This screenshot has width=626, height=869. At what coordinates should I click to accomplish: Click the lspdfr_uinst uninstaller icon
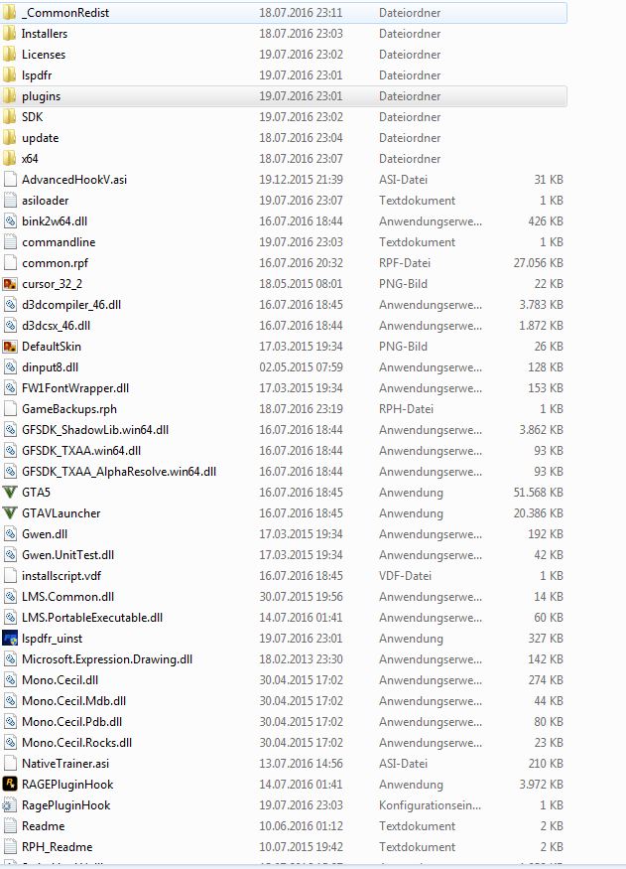10,639
